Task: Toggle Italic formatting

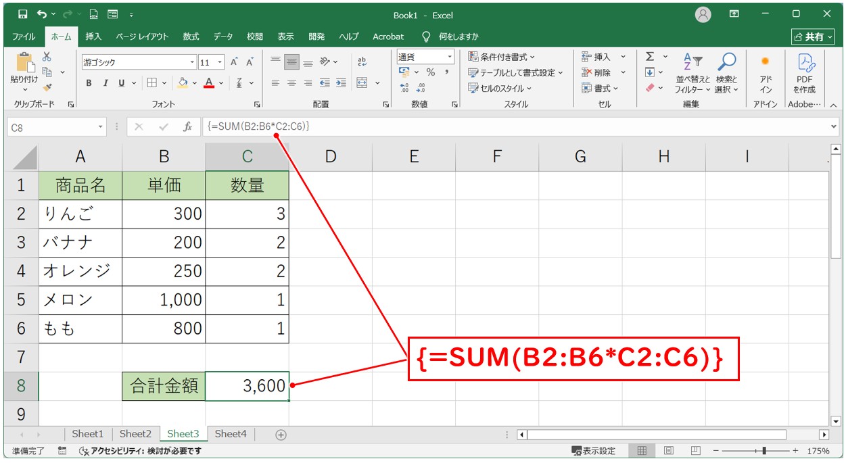Action: (x=105, y=83)
